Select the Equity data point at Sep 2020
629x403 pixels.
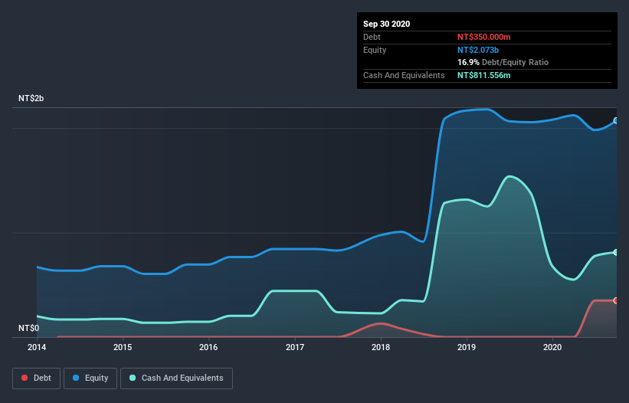(616, 121)
